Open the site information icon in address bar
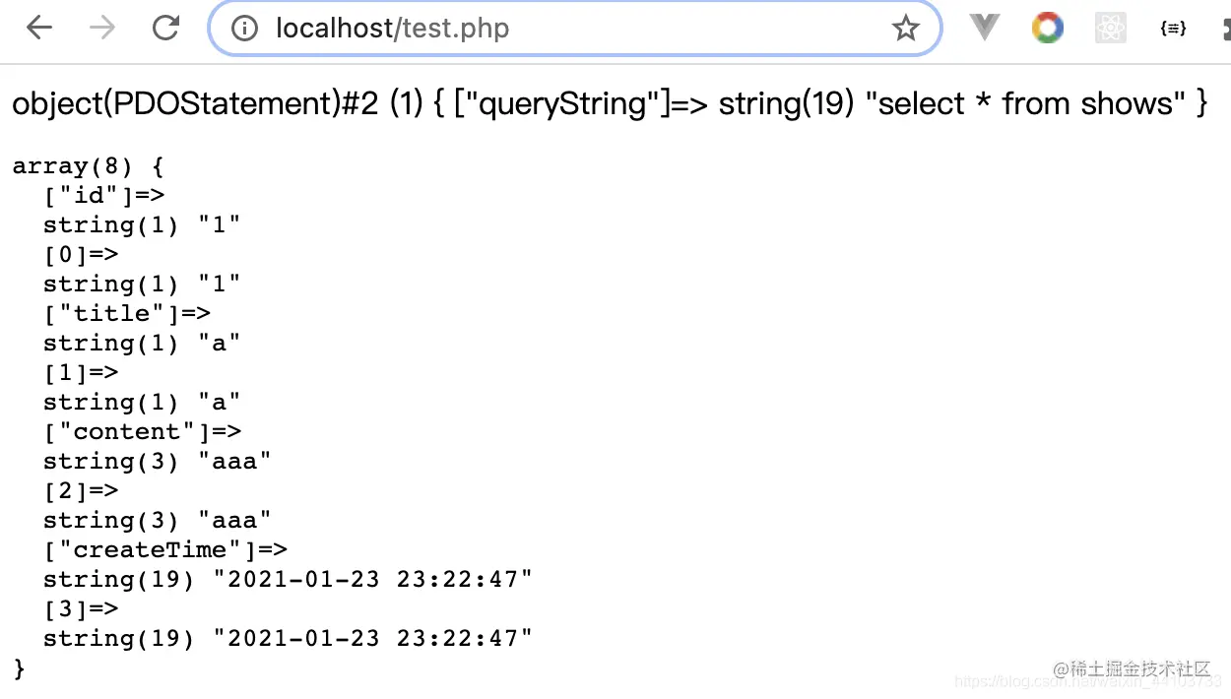1231x699 pixels. (244, 29)
